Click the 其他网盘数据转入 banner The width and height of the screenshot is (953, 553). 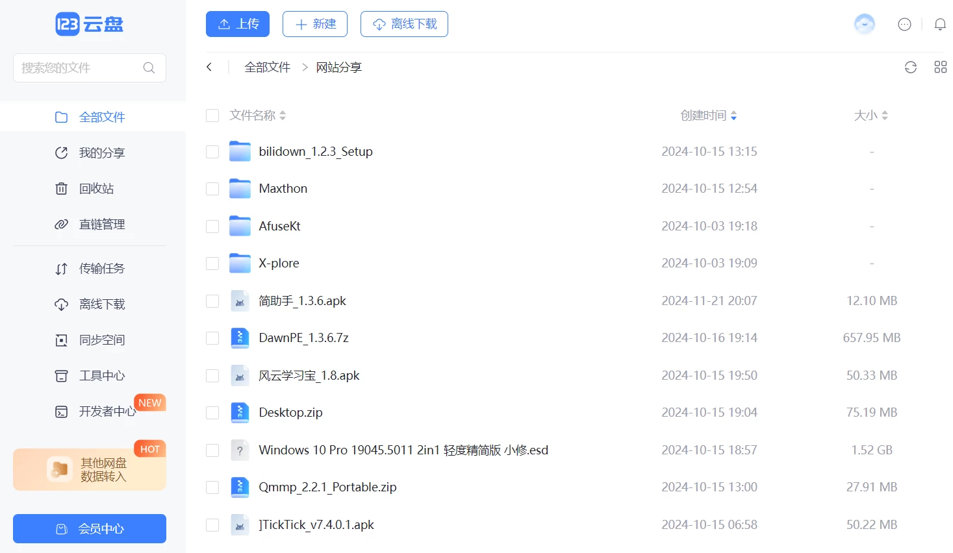tap(90, 469)
